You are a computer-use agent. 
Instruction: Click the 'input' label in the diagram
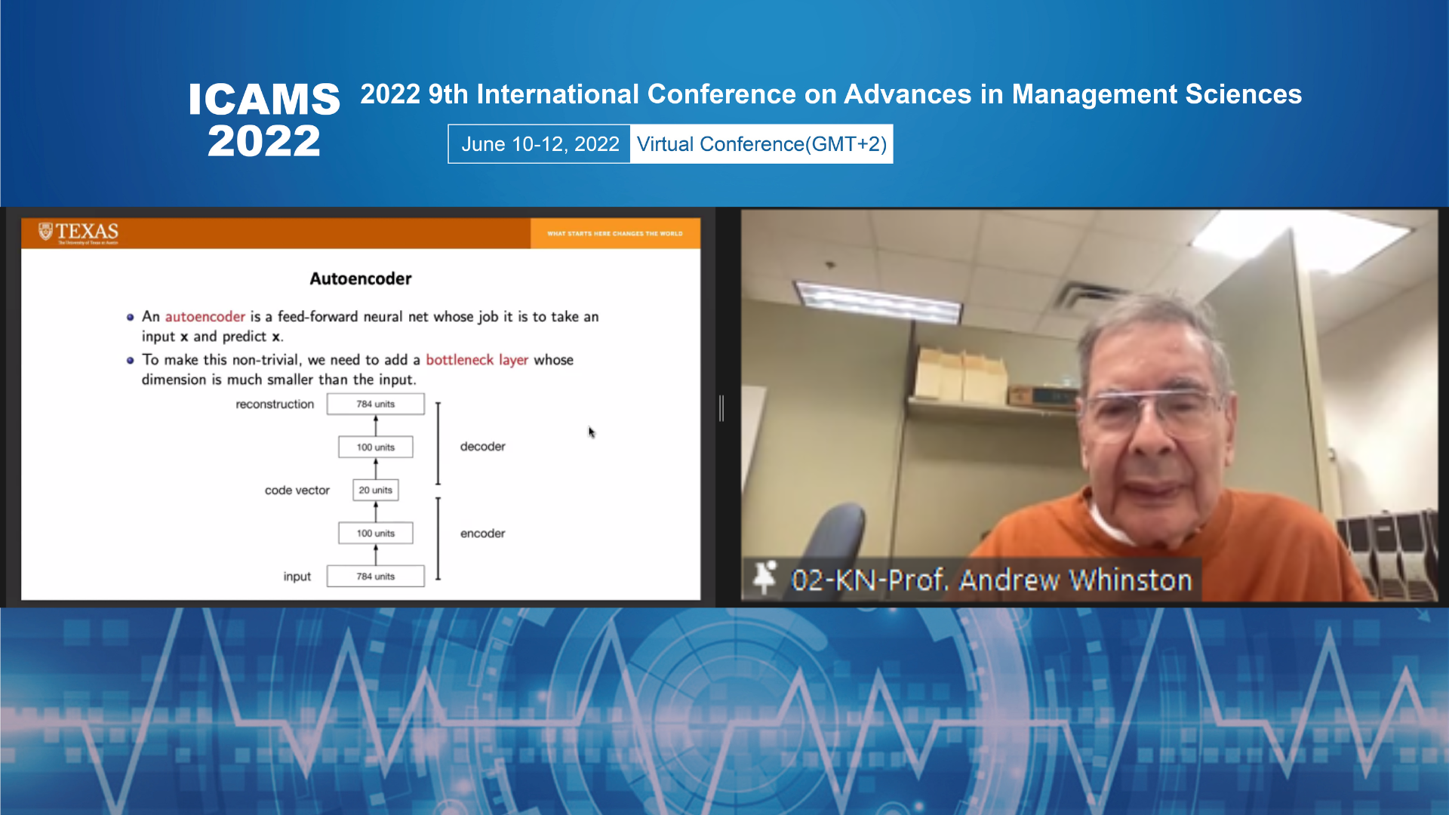[297, 577]
